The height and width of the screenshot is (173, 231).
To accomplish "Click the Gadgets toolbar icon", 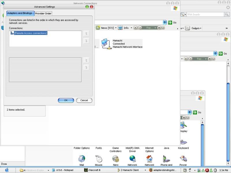I will click(x=188, y=28).
